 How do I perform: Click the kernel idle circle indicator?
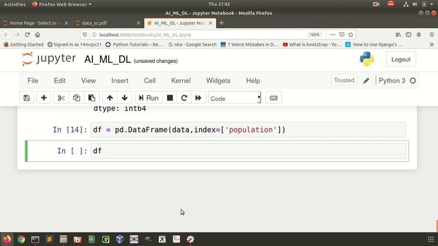click(x=413, y=81)
